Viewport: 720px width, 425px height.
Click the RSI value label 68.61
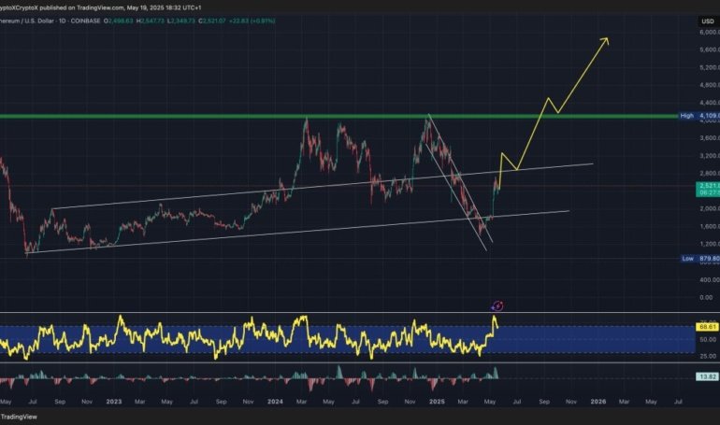coord(707,327)
